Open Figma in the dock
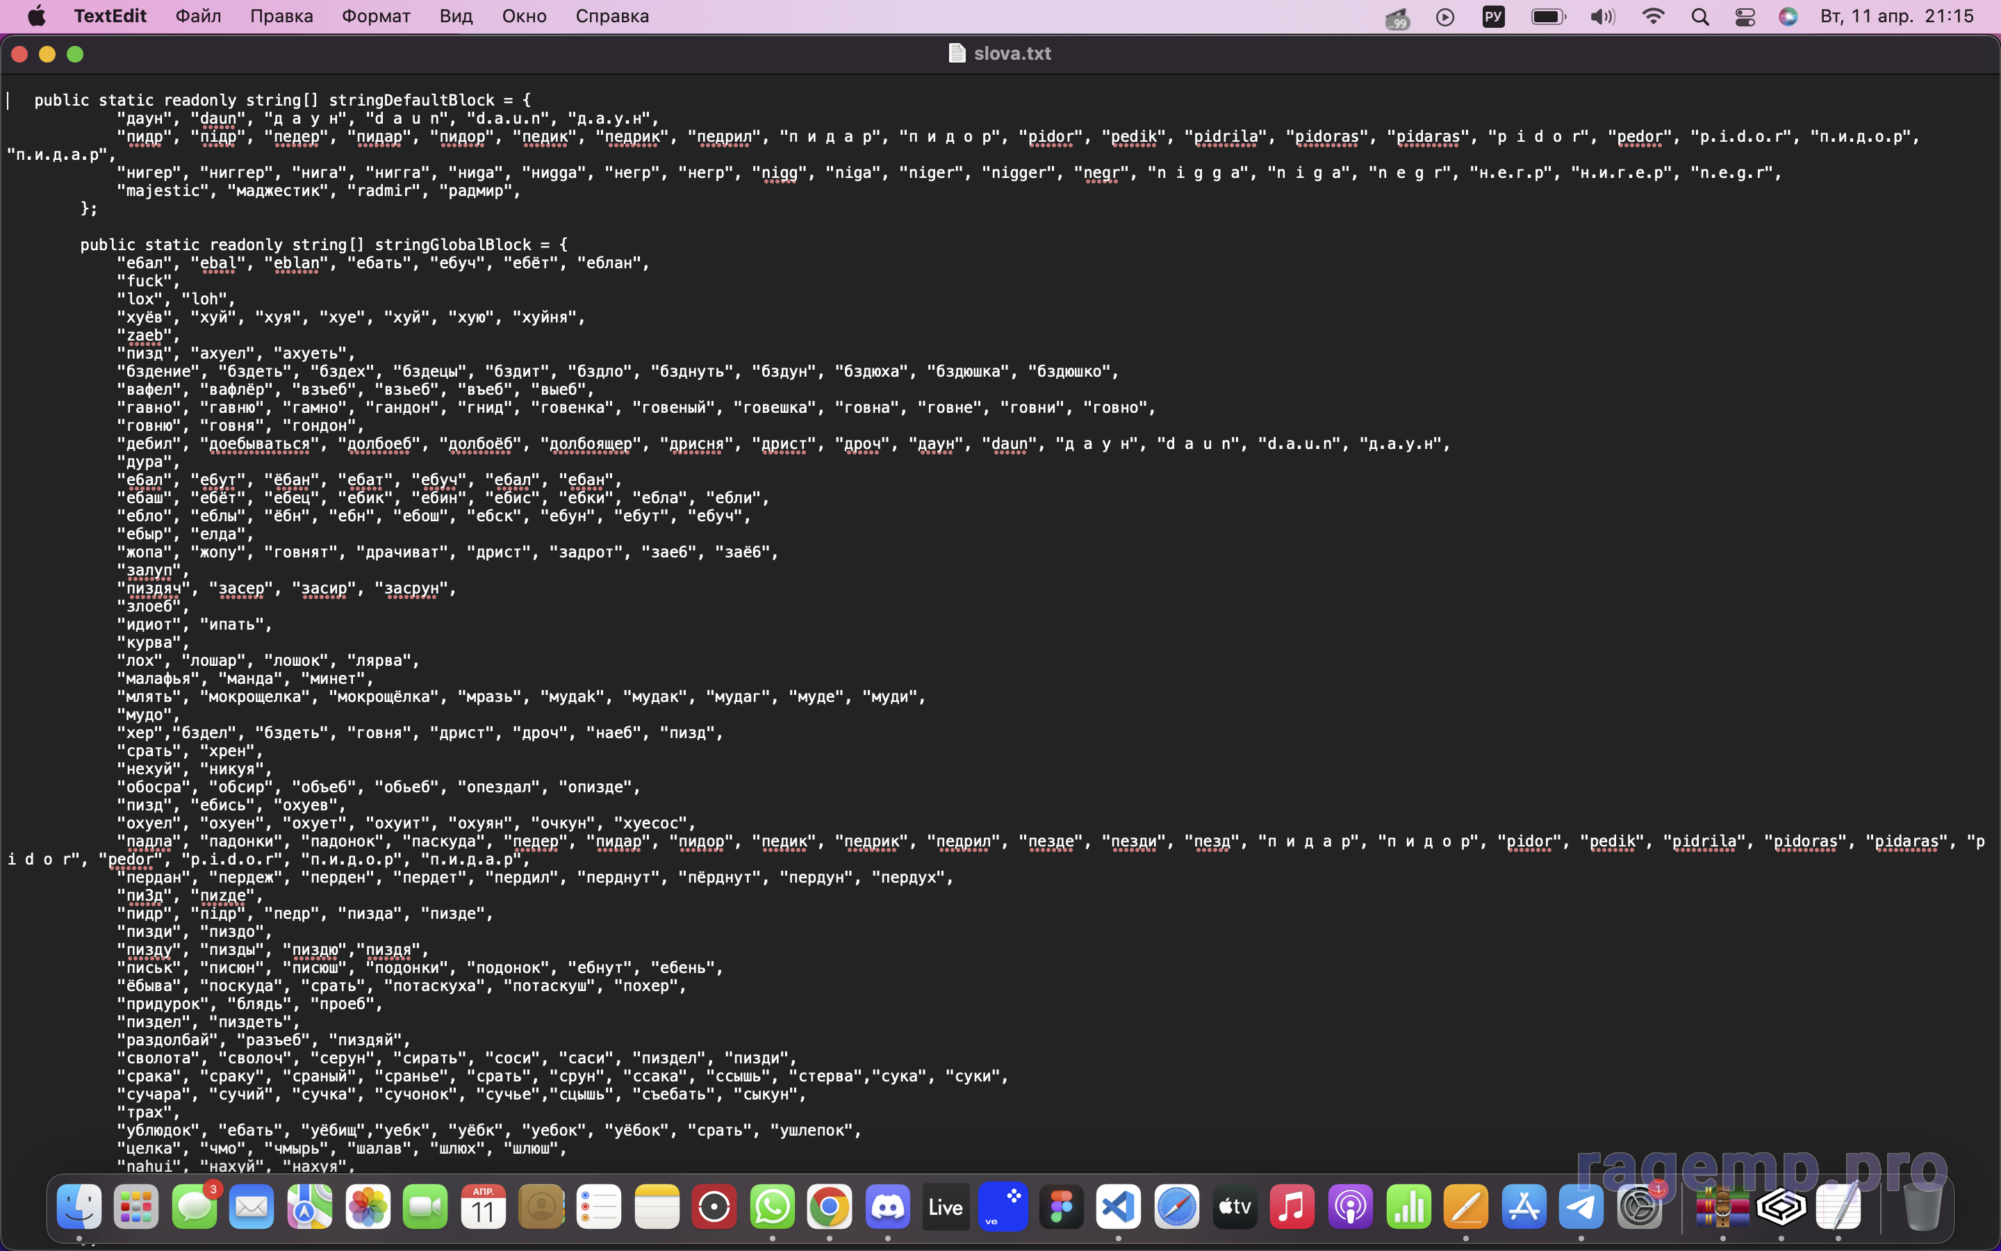 1062,1207
